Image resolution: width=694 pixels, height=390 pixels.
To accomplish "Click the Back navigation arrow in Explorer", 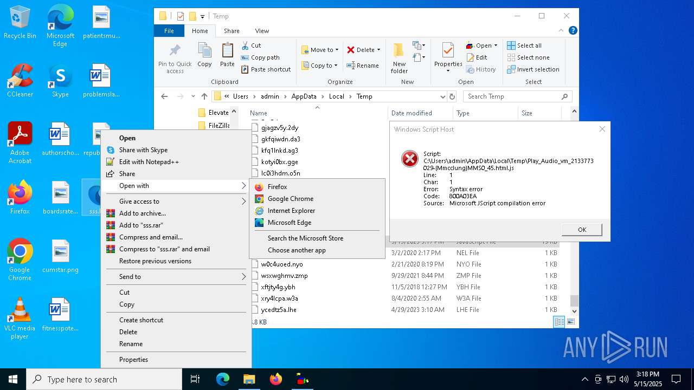I will [x=164, y=96].
